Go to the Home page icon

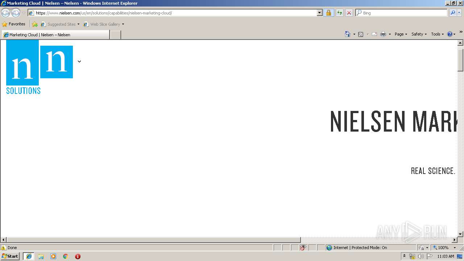click(x=348, y=34)
